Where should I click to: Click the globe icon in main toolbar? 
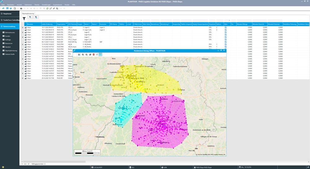(x=11, y=8)
